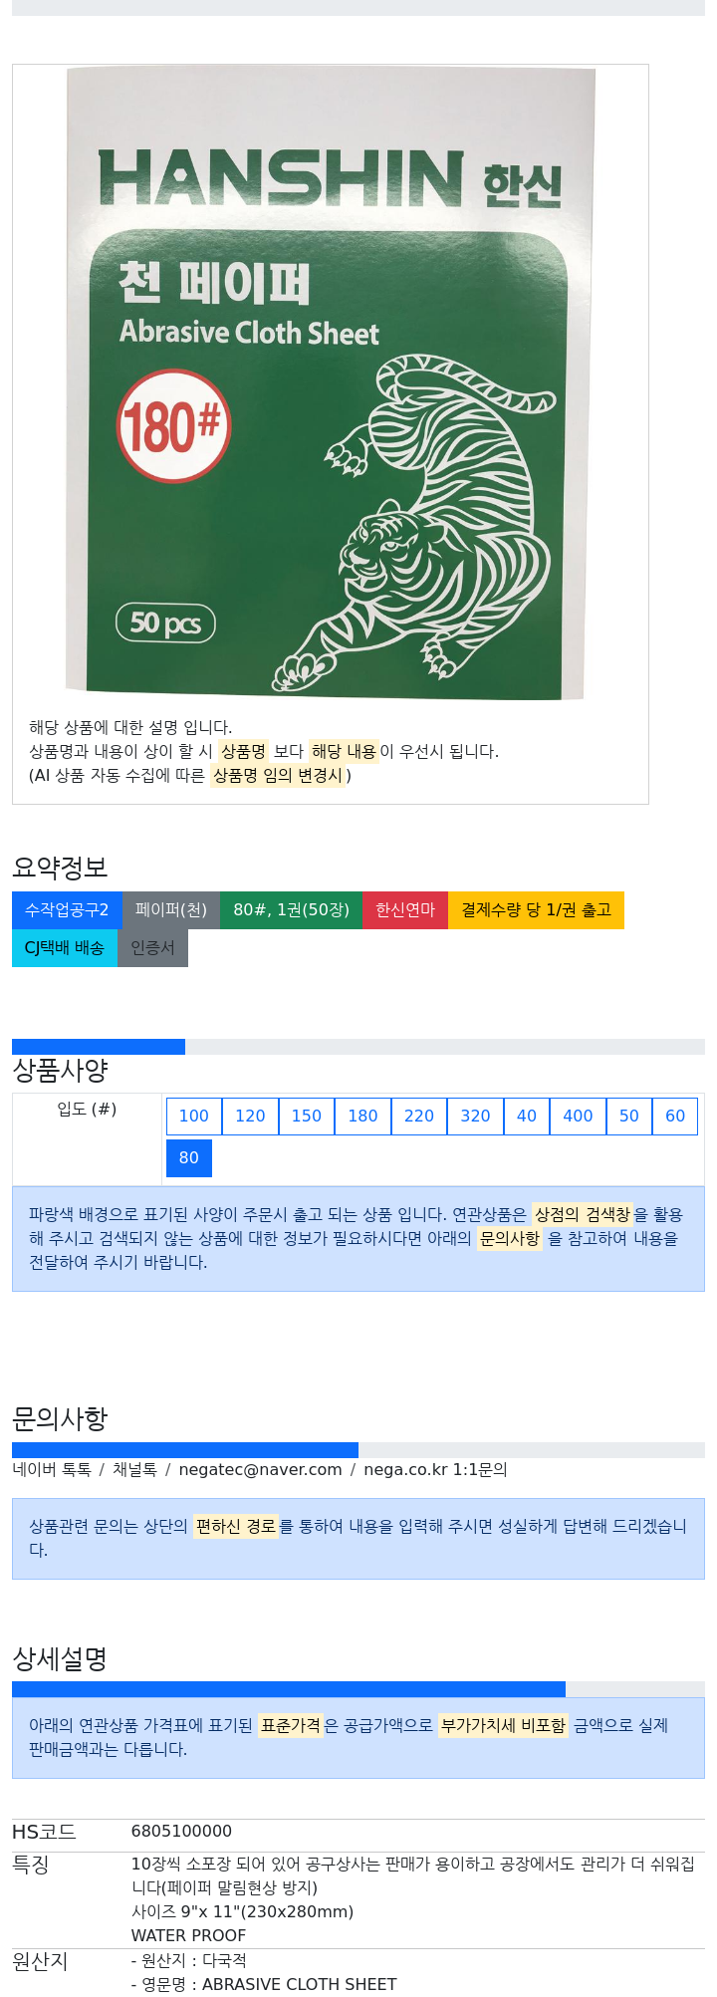
Task: Choose grit size 60
Action: point(675,1116)
